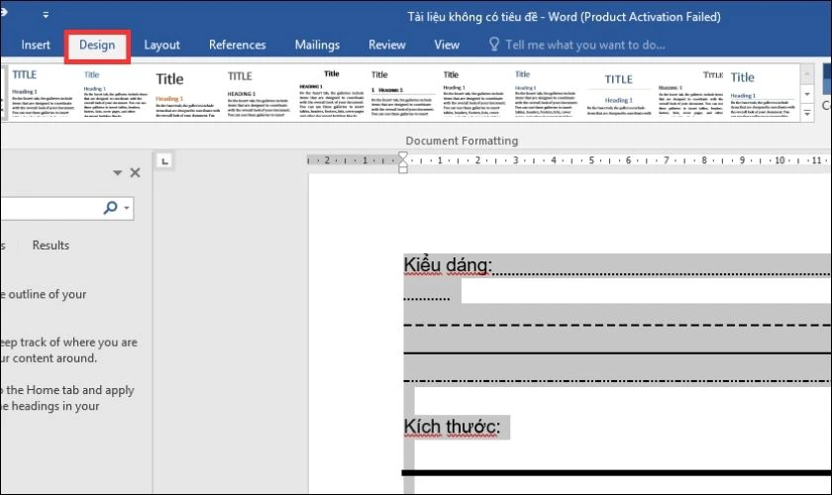
Task: Click the lightbulb Tell me icon
Action: [x=493, y=44]
